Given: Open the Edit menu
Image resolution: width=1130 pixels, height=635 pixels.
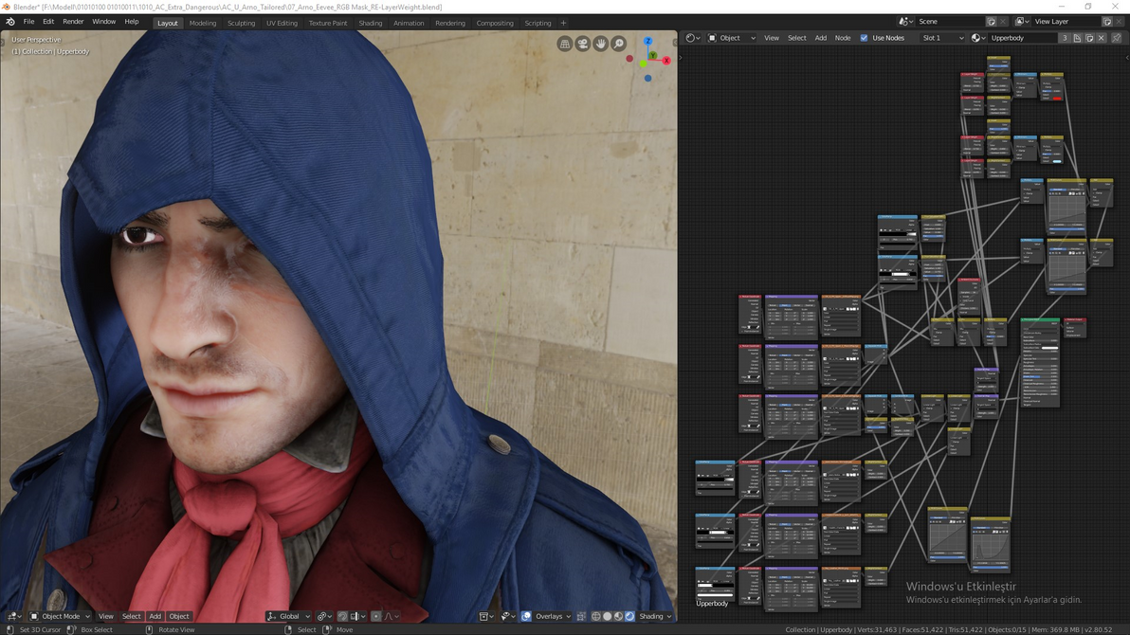Looking at the screenshot, I should [x=48, y=22].
